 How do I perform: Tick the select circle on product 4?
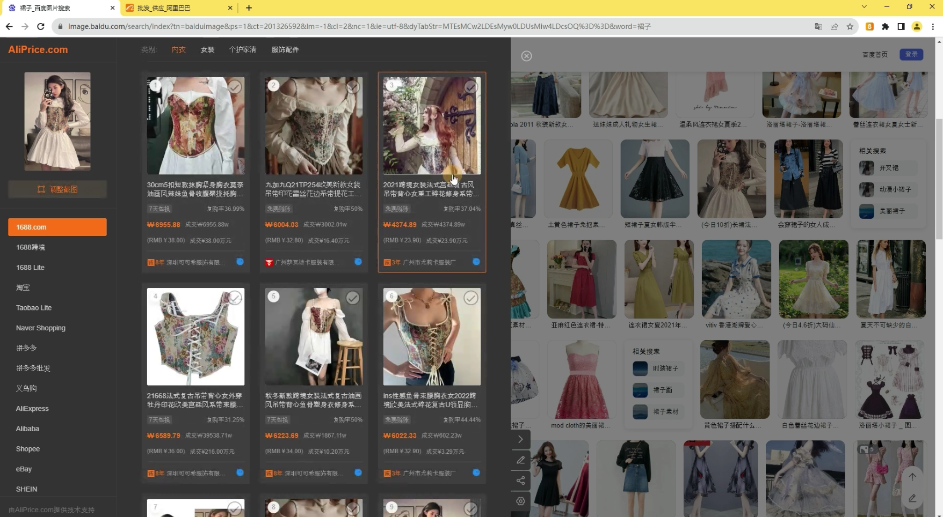235,298
